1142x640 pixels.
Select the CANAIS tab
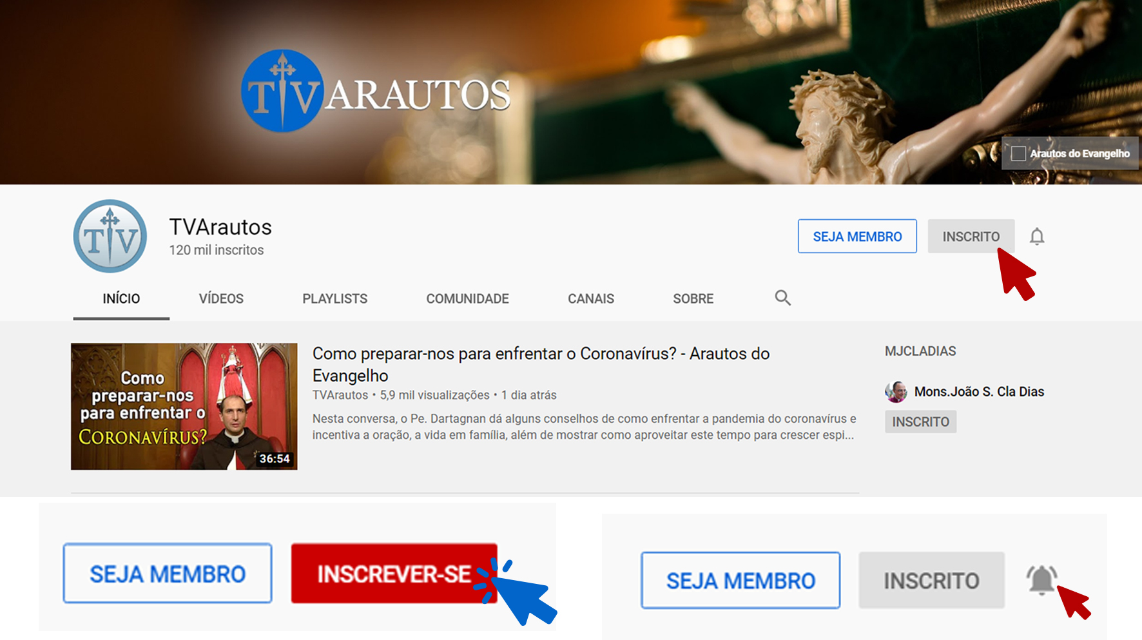coord(590,299)
